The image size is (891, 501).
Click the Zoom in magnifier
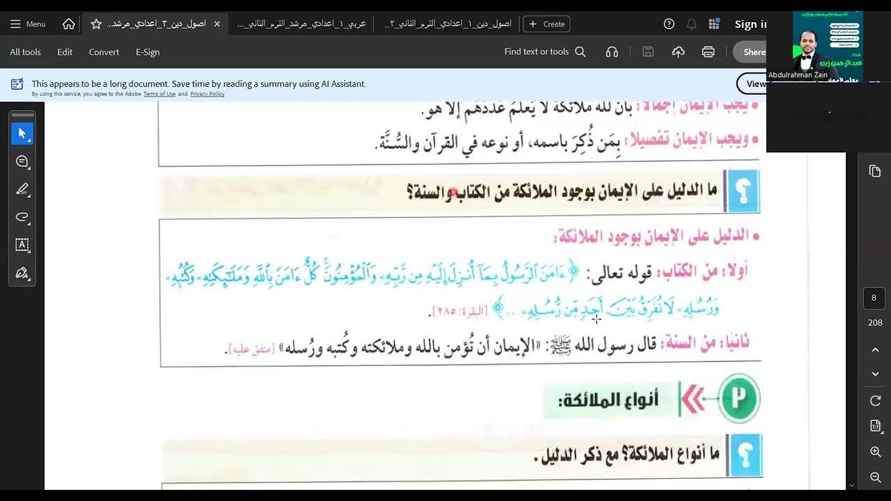tap(876, 452)
